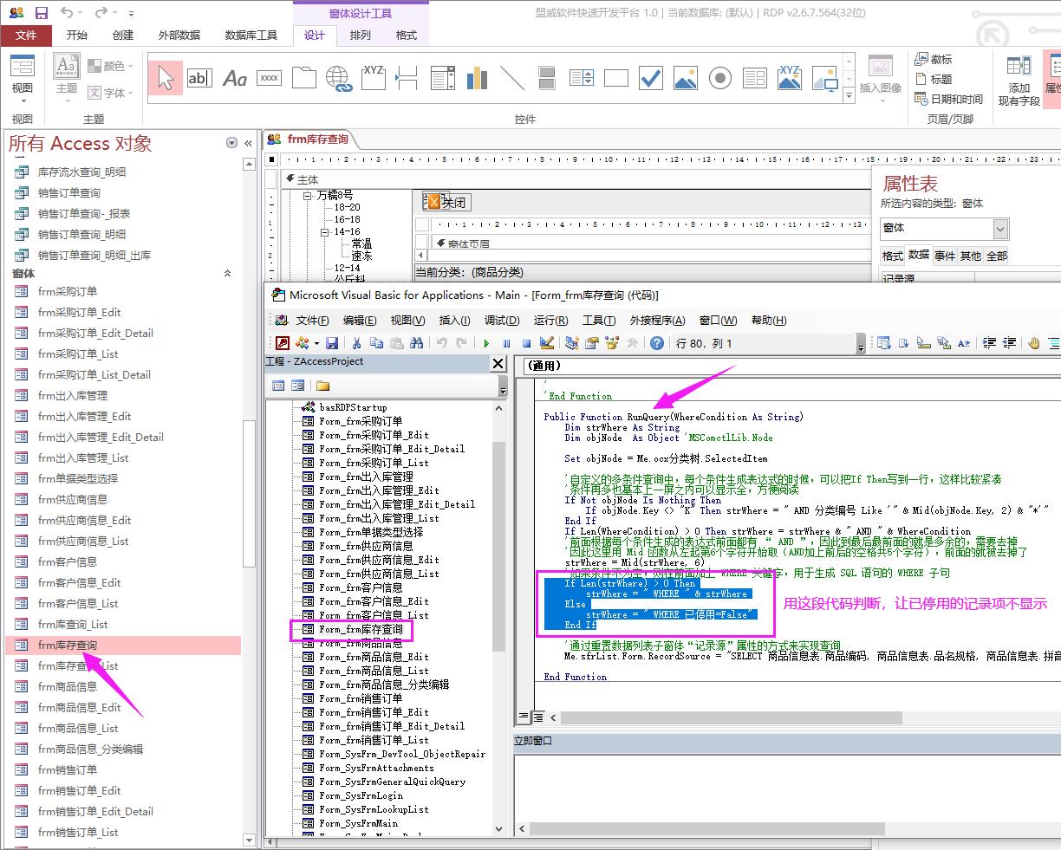Screen dimensions: 1061x850
Task: Select the Chart control
Action: click(478, 79)
